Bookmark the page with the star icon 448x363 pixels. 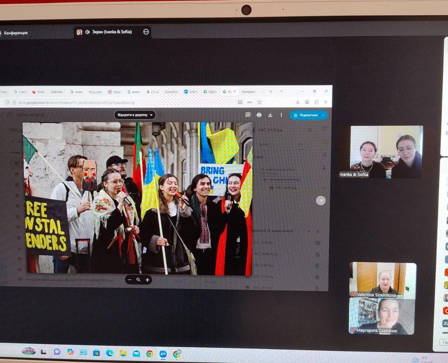[x=259, y=102]
